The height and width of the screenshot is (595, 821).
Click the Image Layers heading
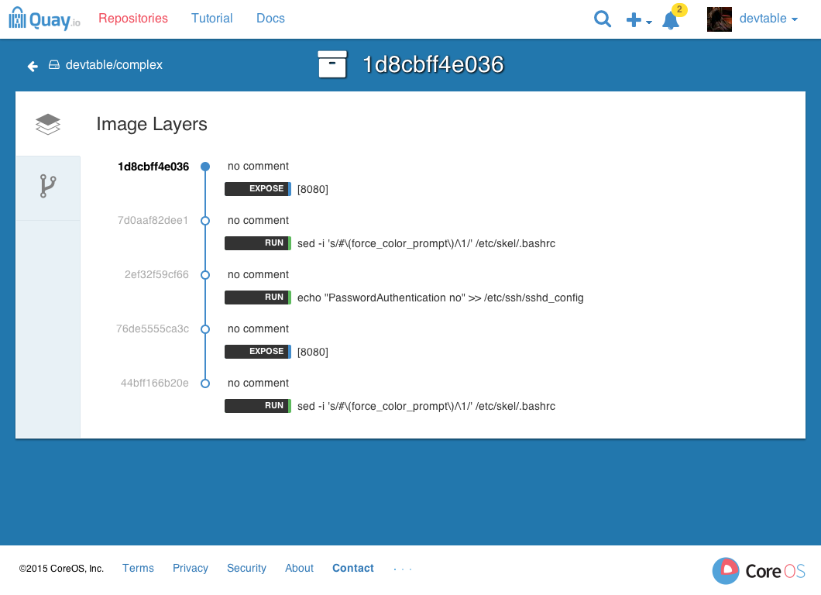point(152,125)
